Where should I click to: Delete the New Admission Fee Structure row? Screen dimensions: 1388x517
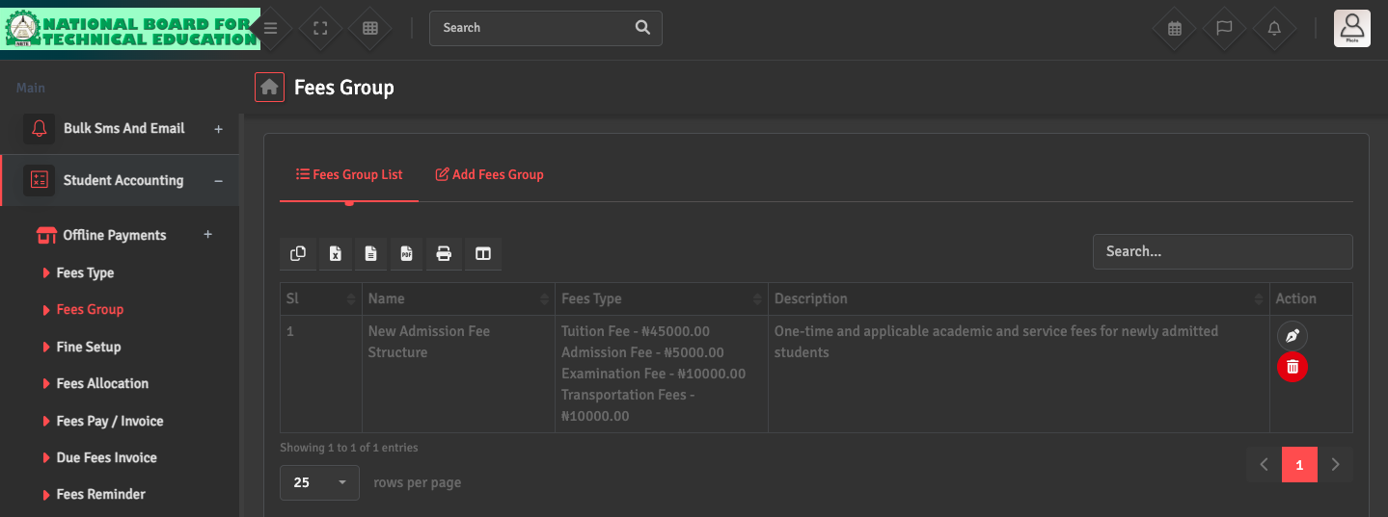pos(1293,367)
